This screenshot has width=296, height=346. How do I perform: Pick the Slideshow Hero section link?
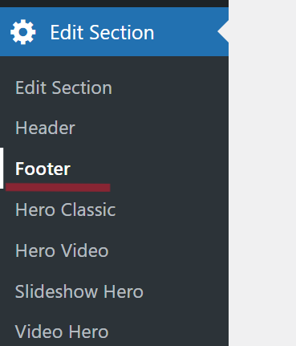[x=79, y=291]
